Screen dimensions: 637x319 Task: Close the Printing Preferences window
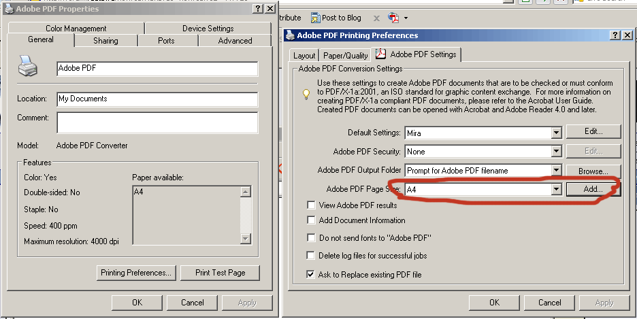point(627,35)
